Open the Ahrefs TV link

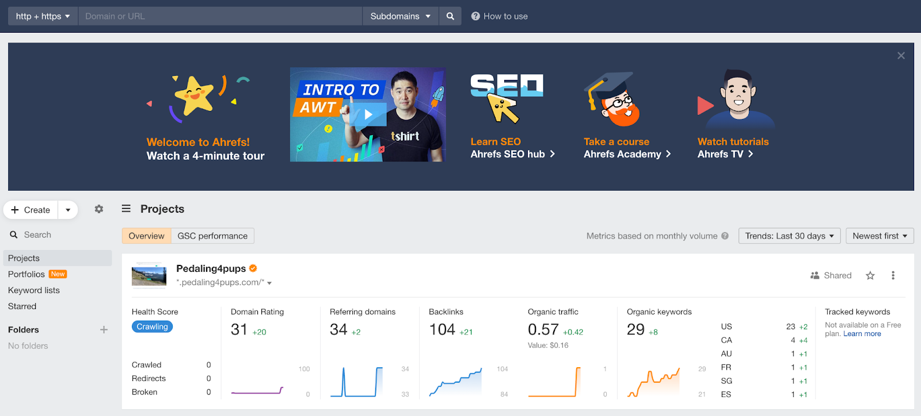[x=725, y=154]
